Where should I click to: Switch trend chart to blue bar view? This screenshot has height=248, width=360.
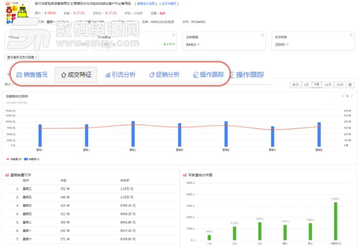coord(347,96)
